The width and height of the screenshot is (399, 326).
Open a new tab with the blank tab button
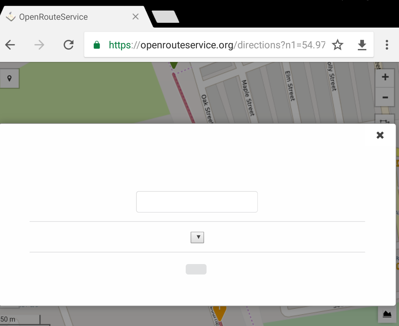pos(165,17)
